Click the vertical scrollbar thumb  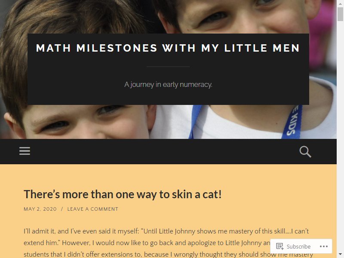pos(340,14)
